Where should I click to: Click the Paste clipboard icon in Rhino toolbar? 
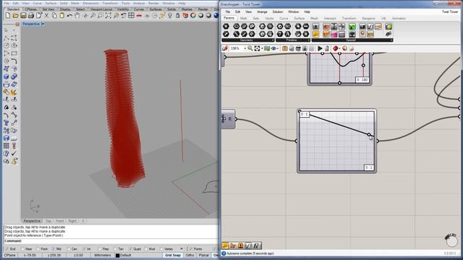[x=62, y=16]
